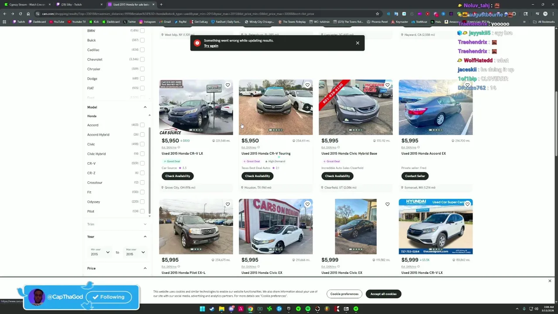
Task: Click the Following button on CapThaGod overlay
Action: [109, 297]
